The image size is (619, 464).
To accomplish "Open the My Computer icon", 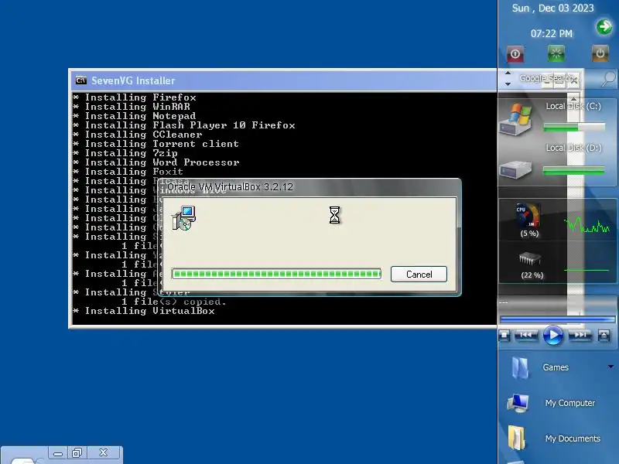I will [x=518, y=403].
